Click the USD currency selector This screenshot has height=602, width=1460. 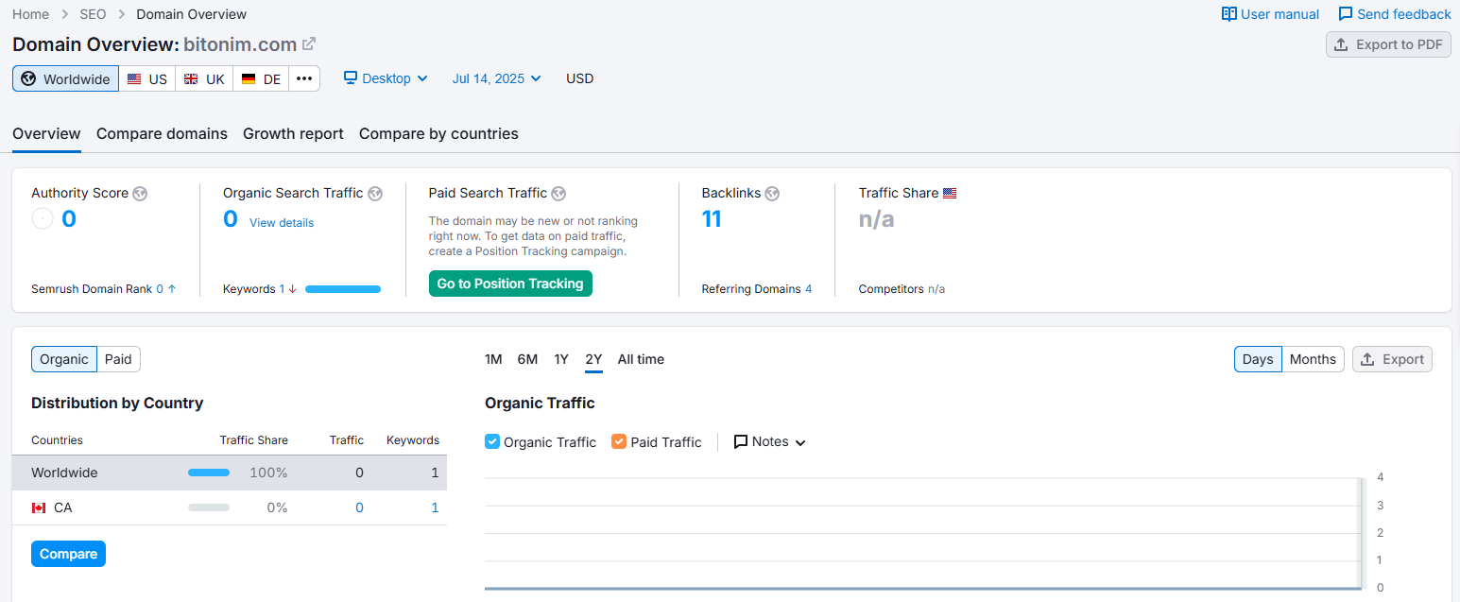pos(579,78)
